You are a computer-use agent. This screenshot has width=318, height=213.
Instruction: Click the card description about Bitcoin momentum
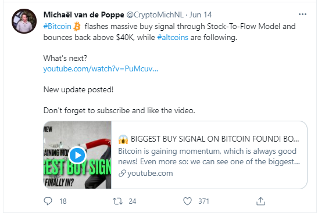coord(209,157)
